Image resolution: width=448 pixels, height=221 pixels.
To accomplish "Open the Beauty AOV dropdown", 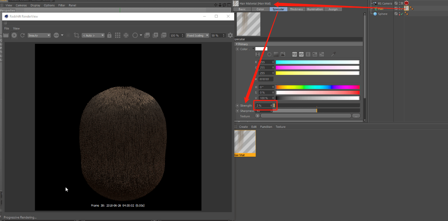I will click(39, 35).
